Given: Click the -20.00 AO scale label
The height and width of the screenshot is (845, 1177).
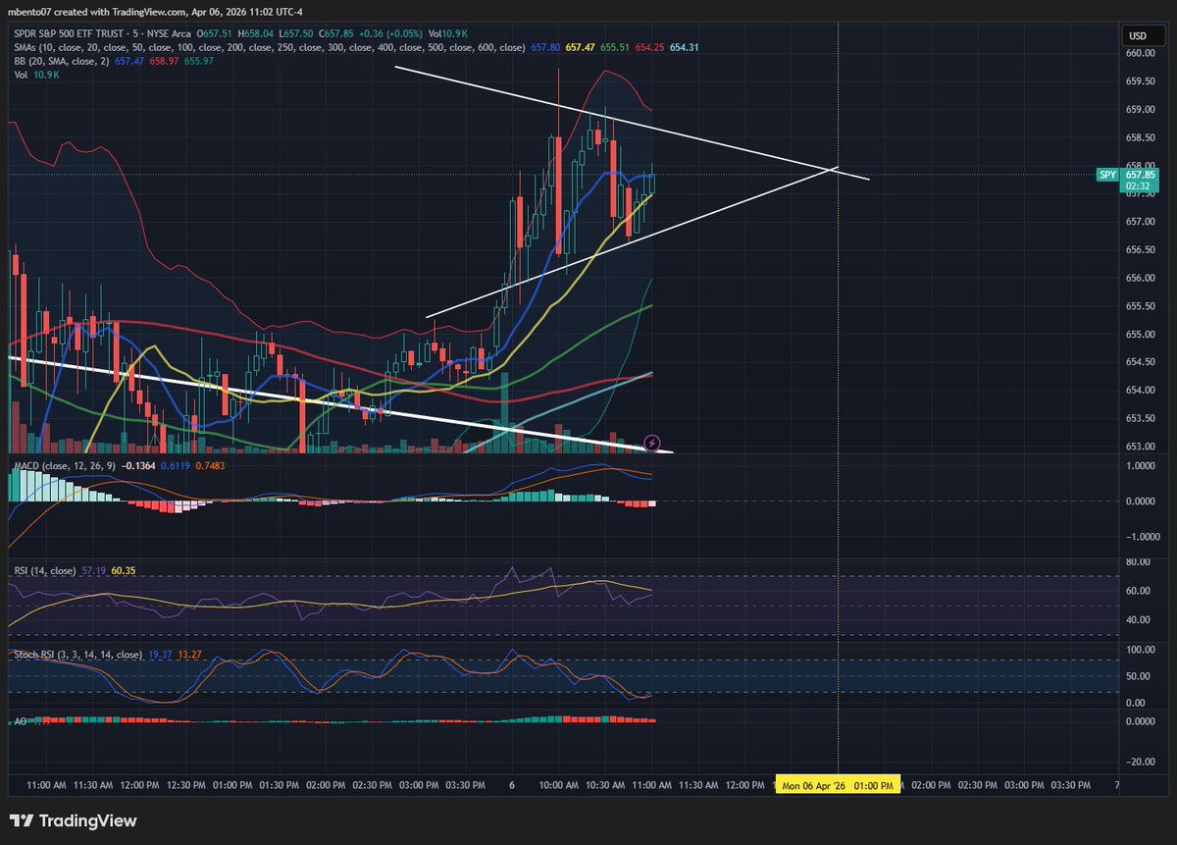Looking at the screenshot, I should tap(1139, 763).
